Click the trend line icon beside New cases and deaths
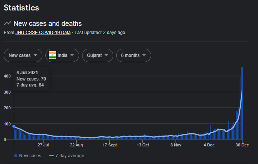This screenshot has height=164, width=258. tap(7, 23)
